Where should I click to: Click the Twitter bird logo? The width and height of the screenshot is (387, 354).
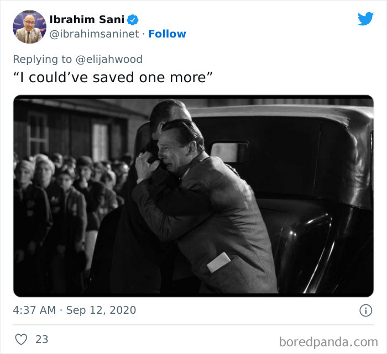coord(365,19)
